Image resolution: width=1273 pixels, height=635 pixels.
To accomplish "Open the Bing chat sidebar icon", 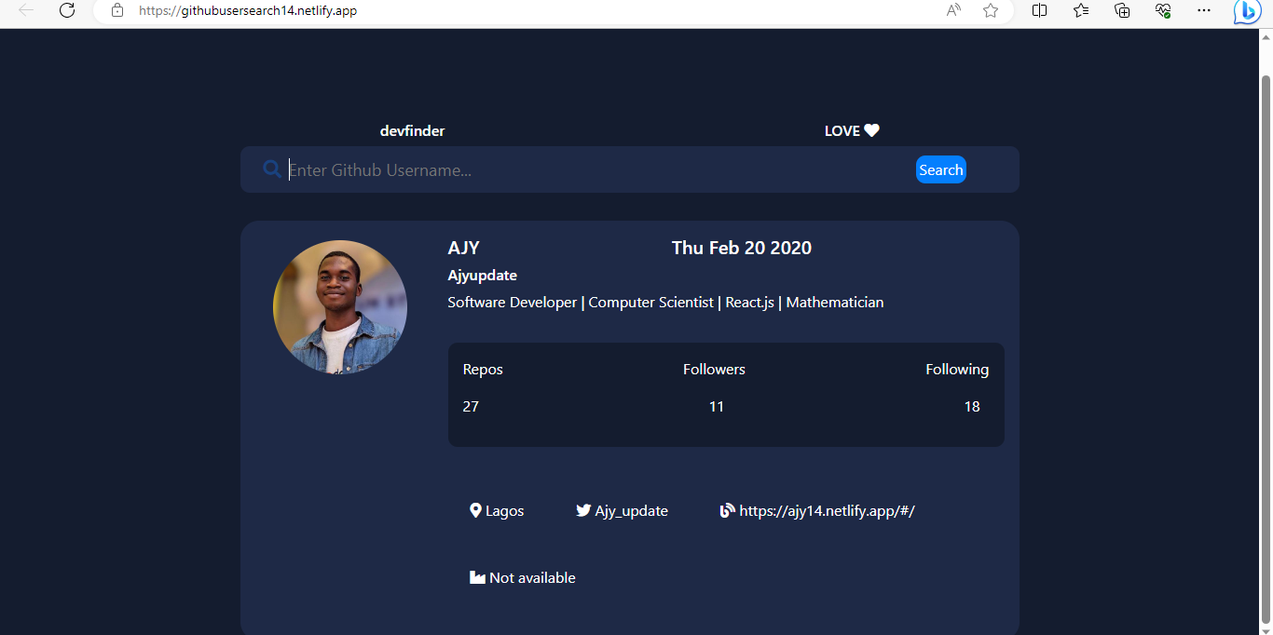I will pos(1247,11).
